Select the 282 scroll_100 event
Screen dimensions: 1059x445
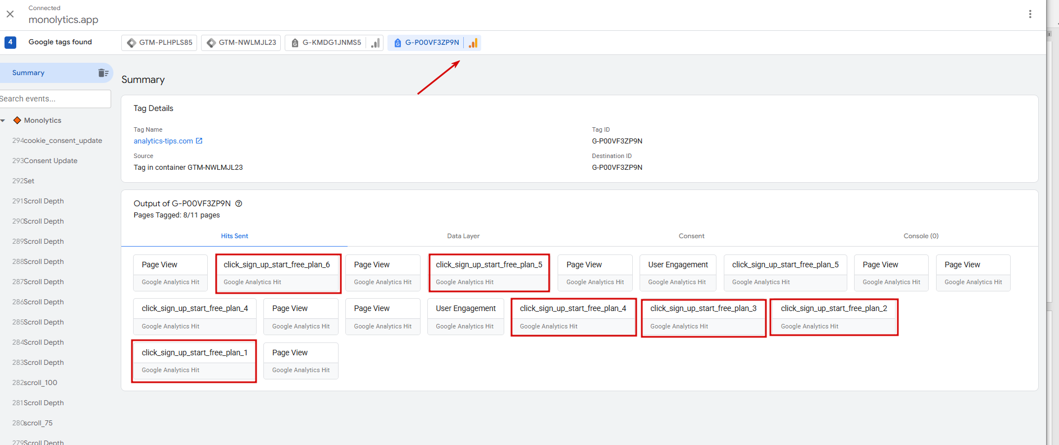(35, 383)
